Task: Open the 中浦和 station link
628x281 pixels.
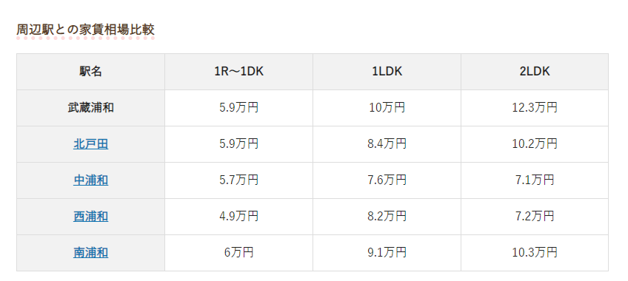Action: pyautogui.click(x=90, y=180)
